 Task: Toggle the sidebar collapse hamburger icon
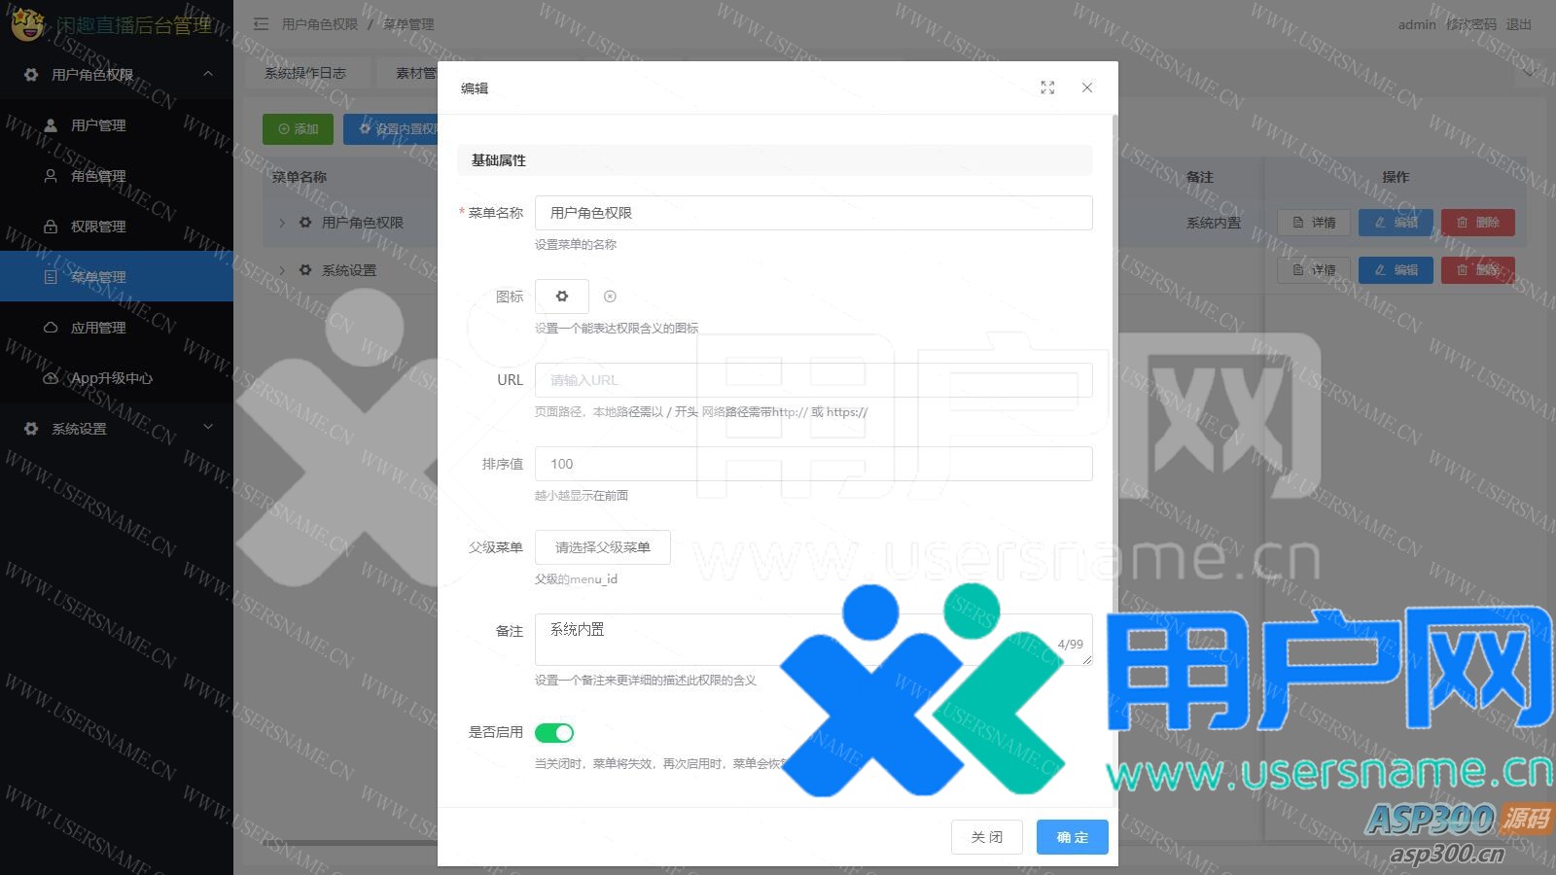(261, 24)
